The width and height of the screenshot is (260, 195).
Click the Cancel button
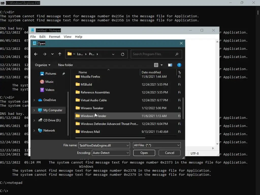pyautogui.click(x=169, y=153)
